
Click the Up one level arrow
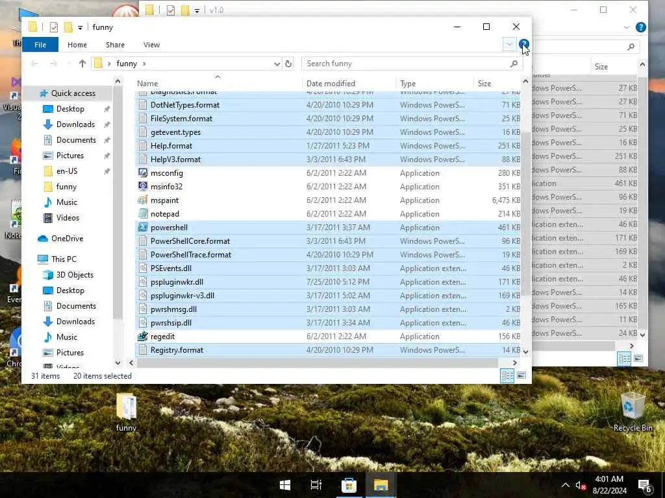(x=82, y=64)
